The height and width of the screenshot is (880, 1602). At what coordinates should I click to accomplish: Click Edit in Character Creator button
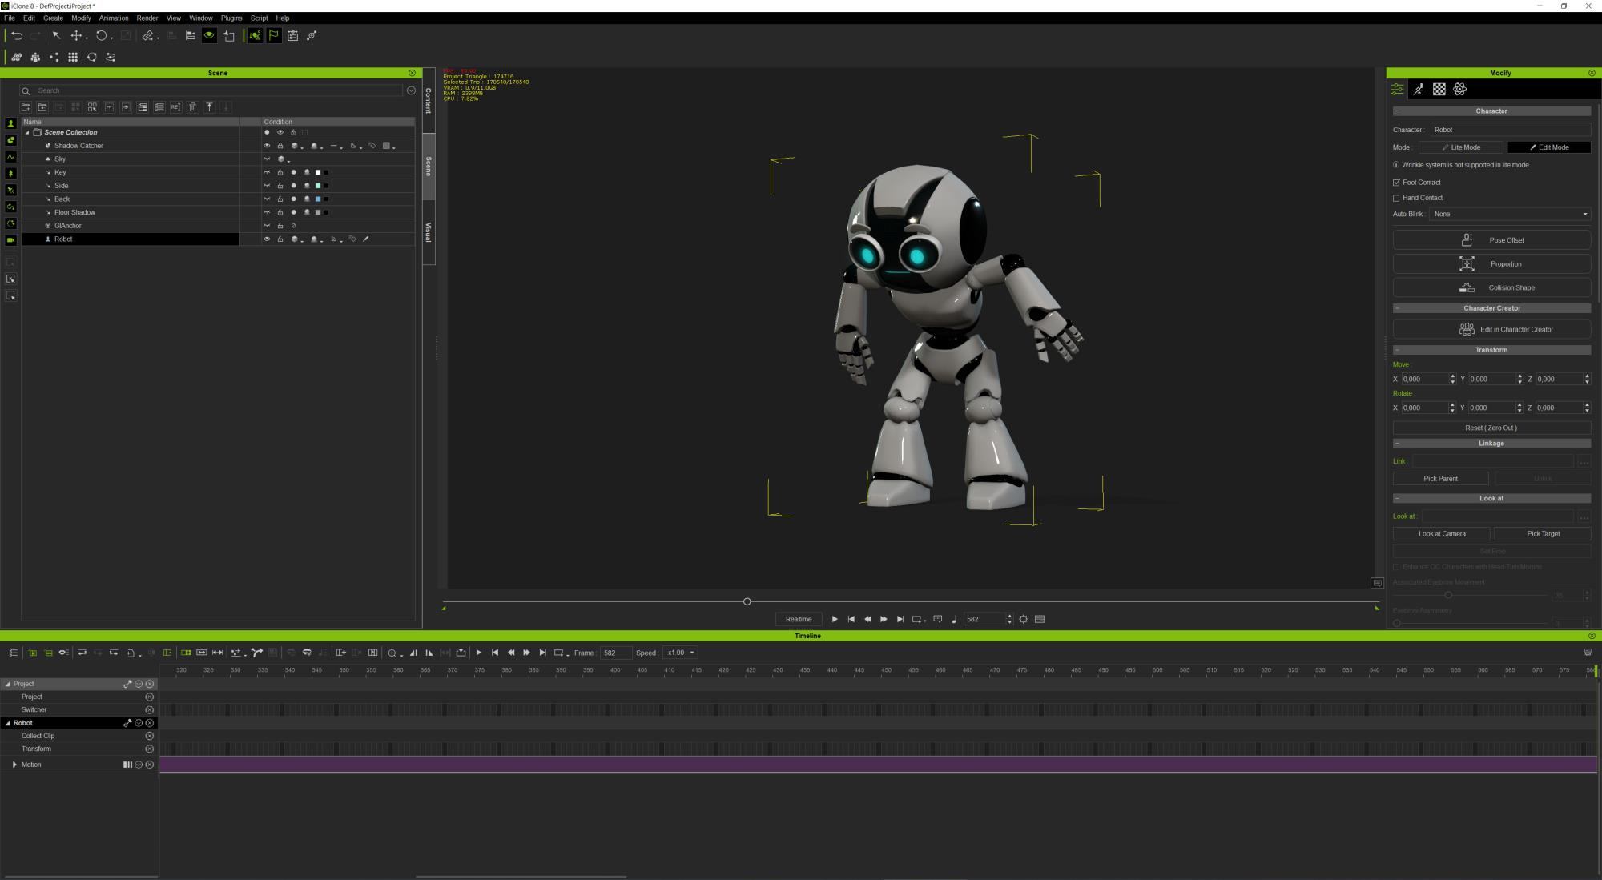click(x=1491, y=329)
